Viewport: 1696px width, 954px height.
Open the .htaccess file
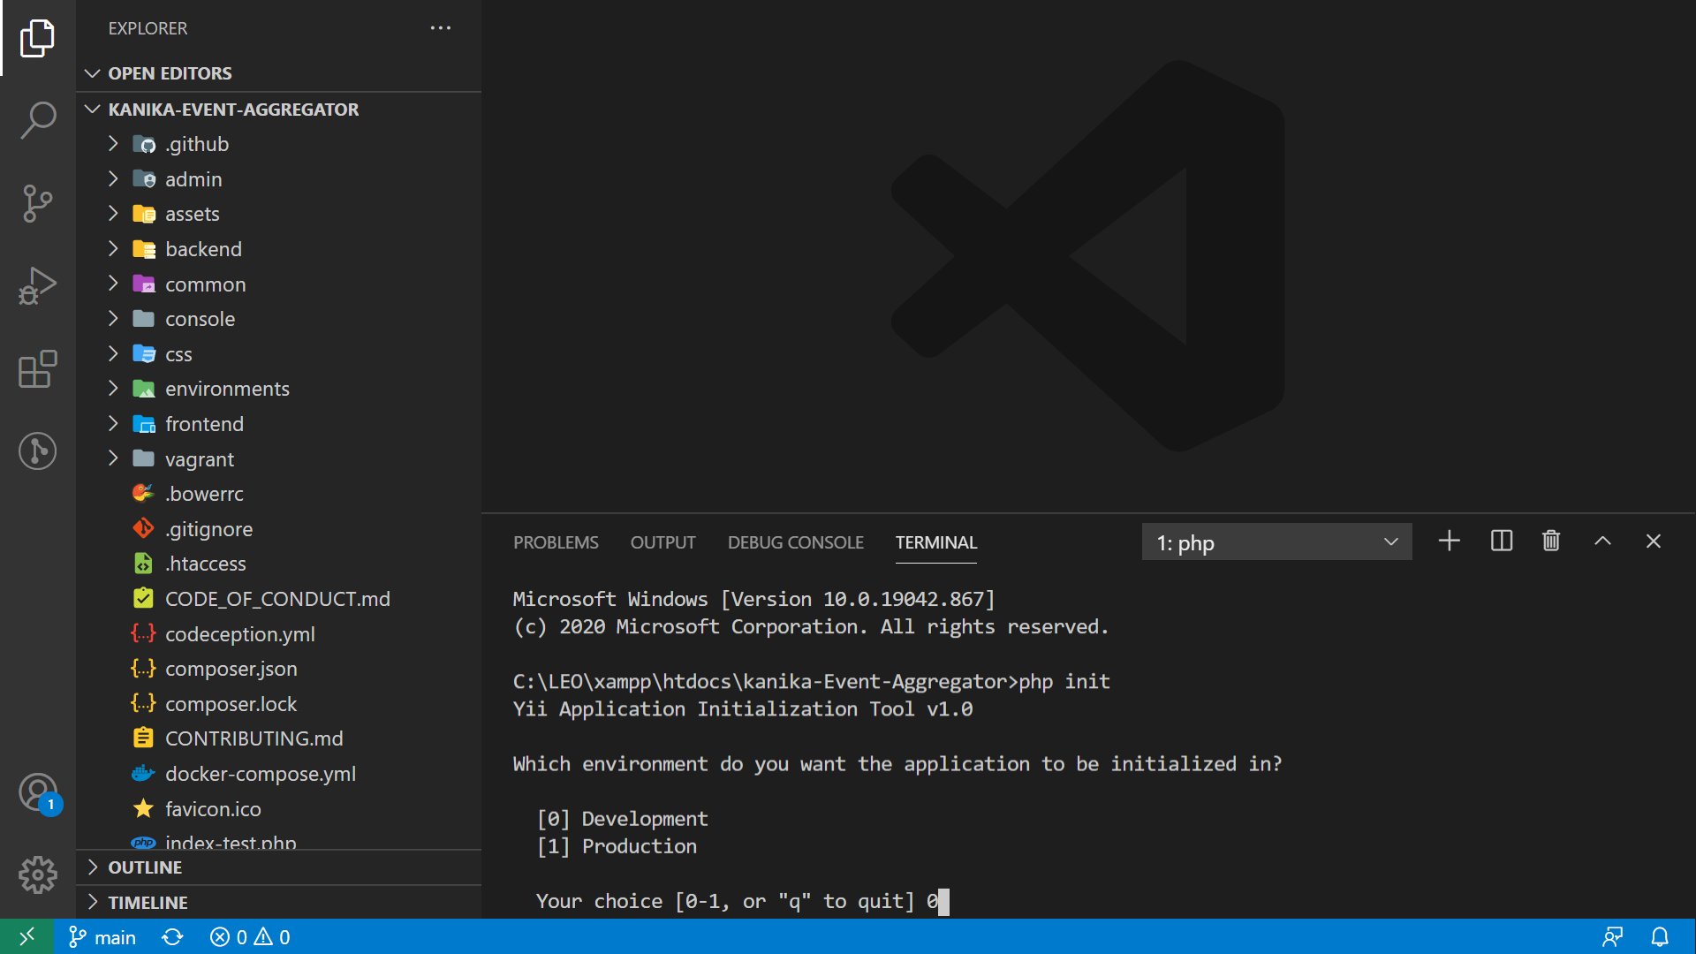[279, 564]
